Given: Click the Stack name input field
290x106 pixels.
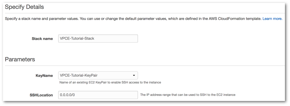Looking at the screenshot, I should 98,38.
